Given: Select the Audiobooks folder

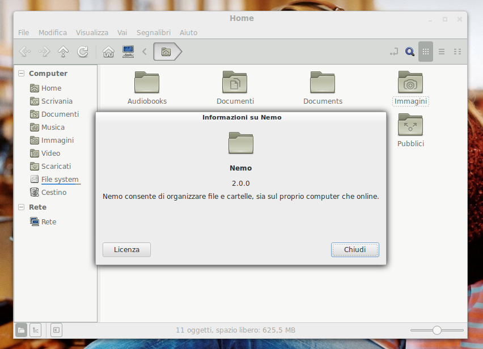Looking at the screenshot, I should 147,88.
